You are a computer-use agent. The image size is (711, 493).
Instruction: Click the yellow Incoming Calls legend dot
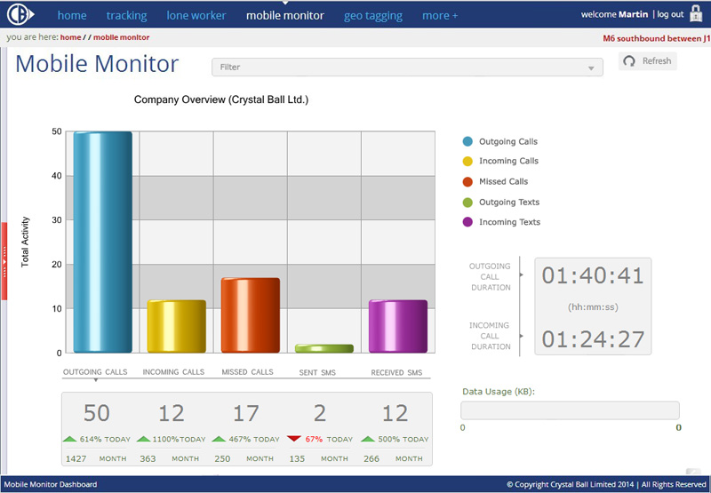pos(467,162)
